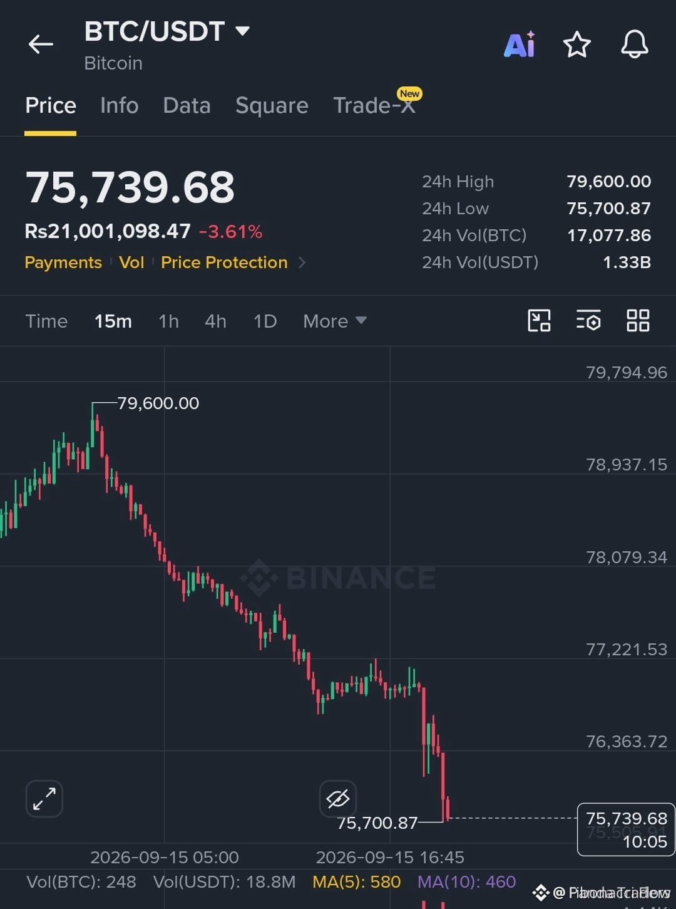Screen dimensions: 676x909
Task: Switch chart to 1D interval
Action: (x=265, y=321)
